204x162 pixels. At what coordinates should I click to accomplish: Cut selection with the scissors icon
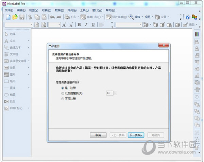pos(30,17)
